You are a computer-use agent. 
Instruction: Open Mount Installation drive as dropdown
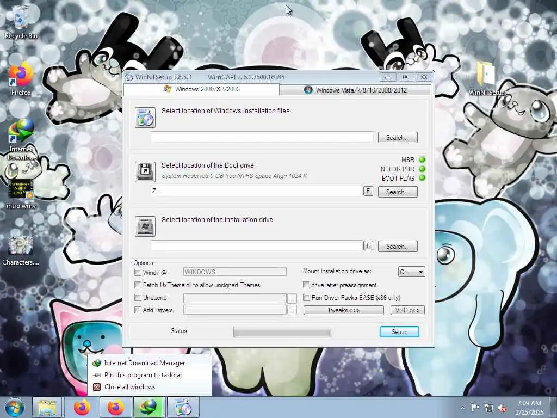[411, 272]
